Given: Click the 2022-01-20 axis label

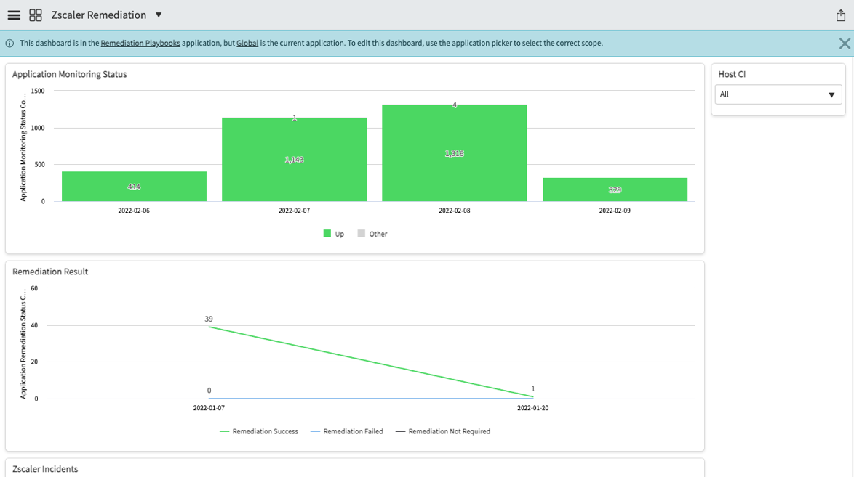Looking at the screenshot, I should coord(532,408).
